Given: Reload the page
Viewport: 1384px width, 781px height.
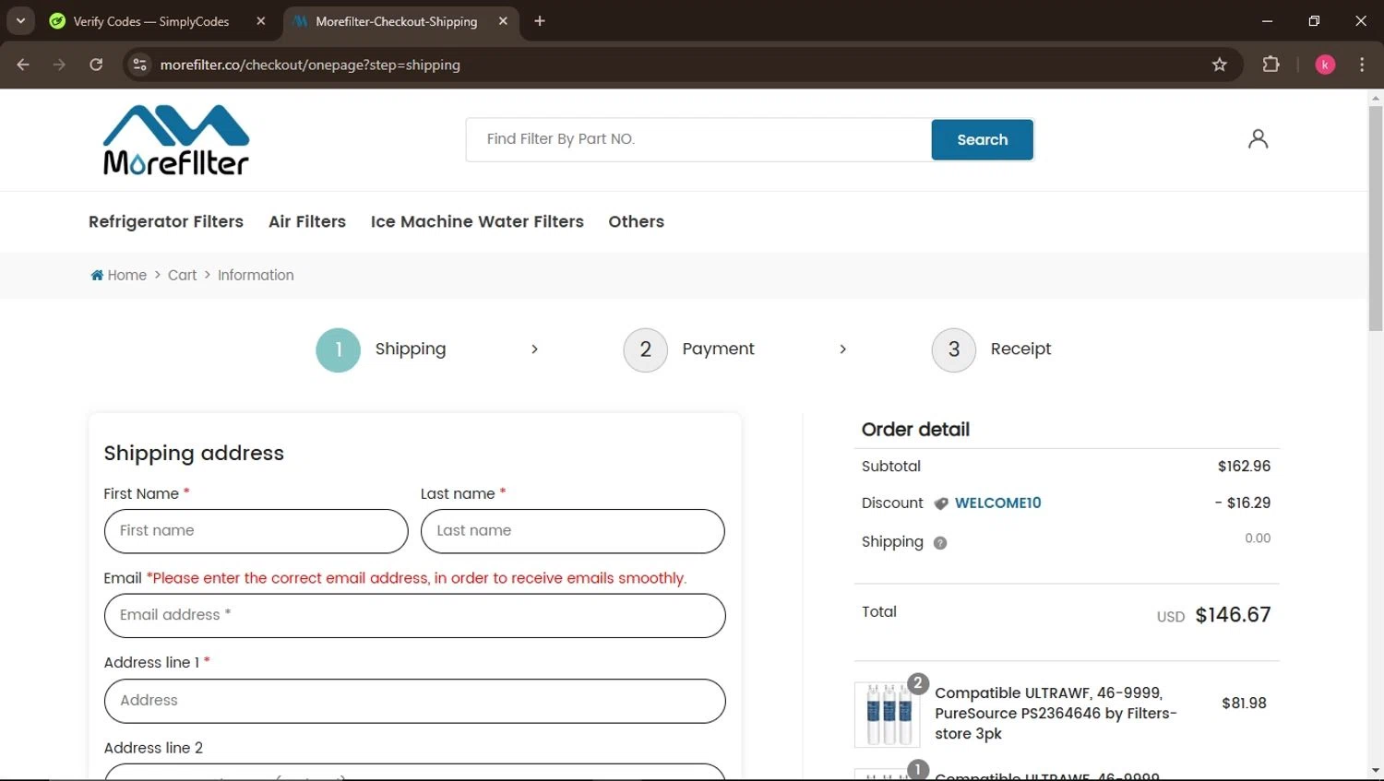Looking at the screenshot, I should (96, 65).
